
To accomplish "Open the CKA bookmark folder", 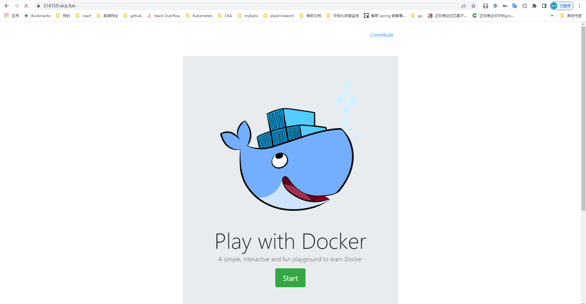I will point(225,16).
